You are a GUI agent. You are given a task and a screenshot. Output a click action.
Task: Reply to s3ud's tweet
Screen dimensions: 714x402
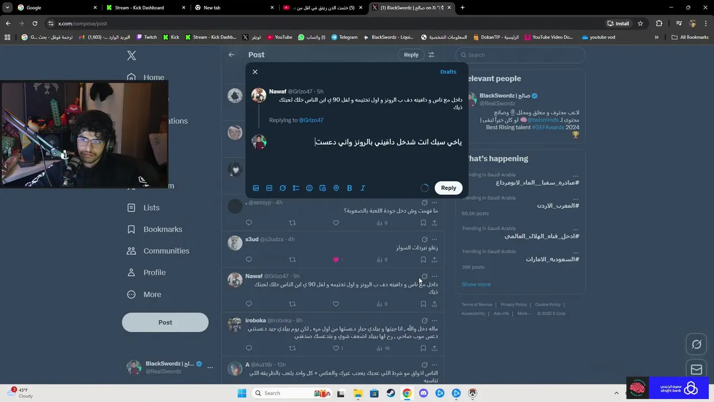249,260
